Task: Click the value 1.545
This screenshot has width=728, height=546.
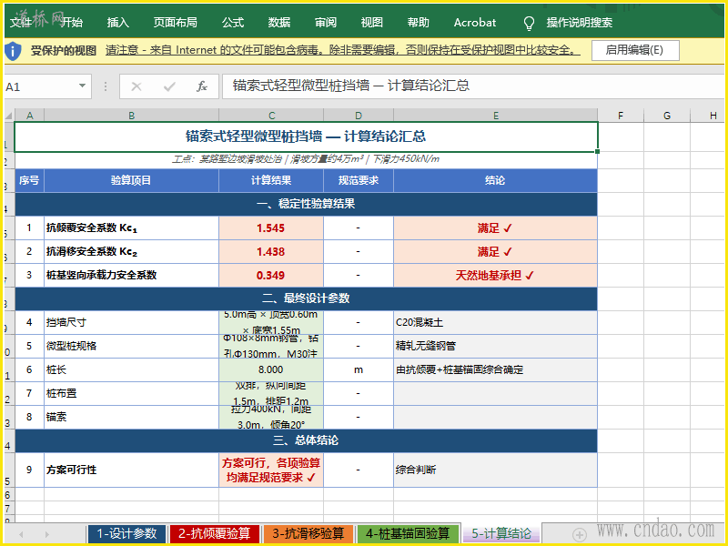Action: tap(271, 228)
